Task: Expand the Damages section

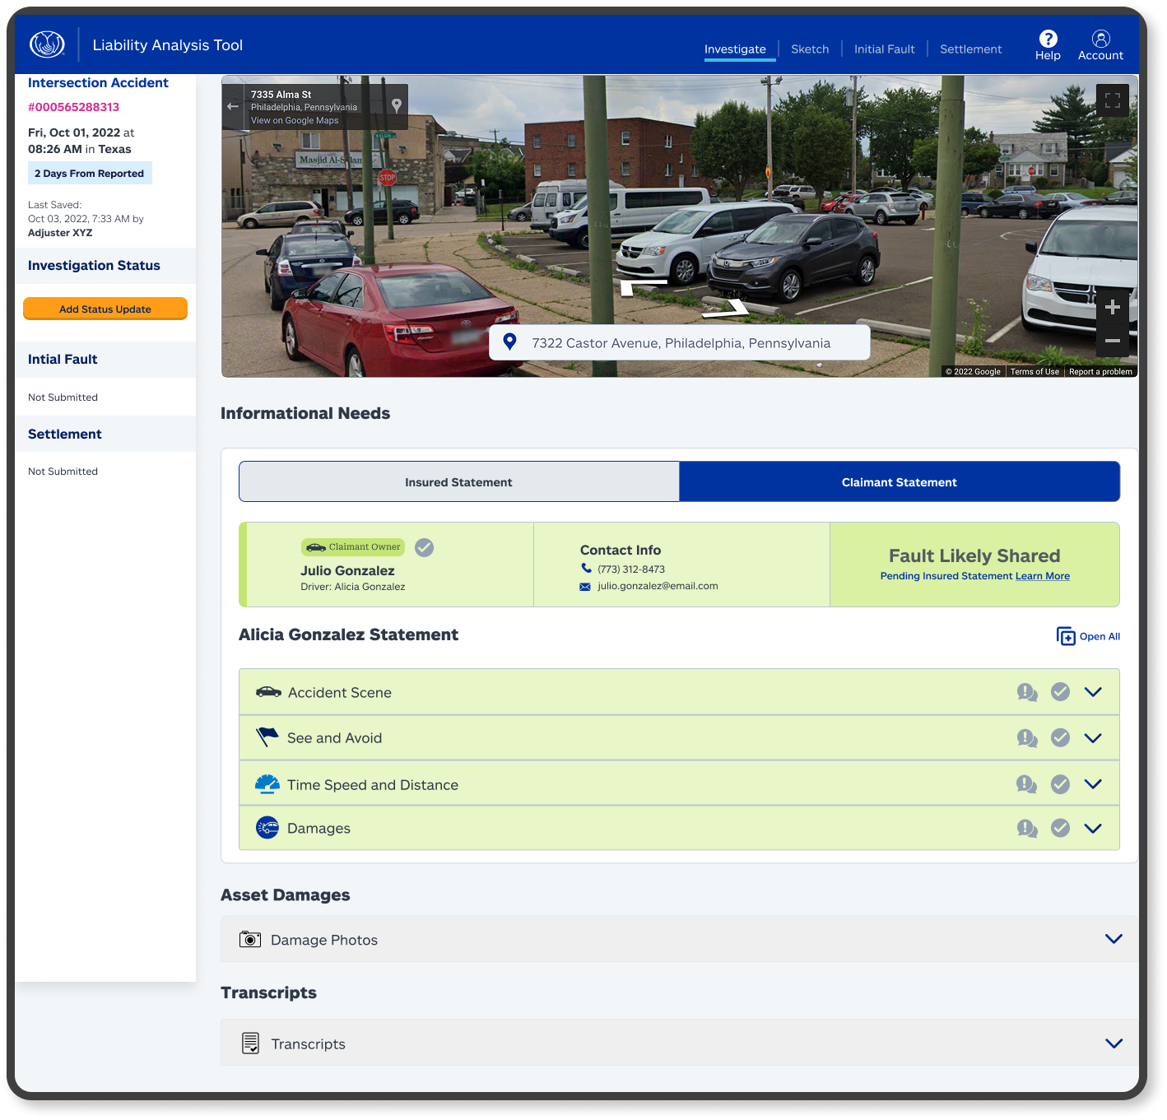Action: [x=1093, y=829]
